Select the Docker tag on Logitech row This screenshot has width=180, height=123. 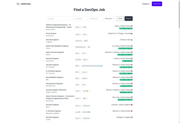click(x=78, y=41)
